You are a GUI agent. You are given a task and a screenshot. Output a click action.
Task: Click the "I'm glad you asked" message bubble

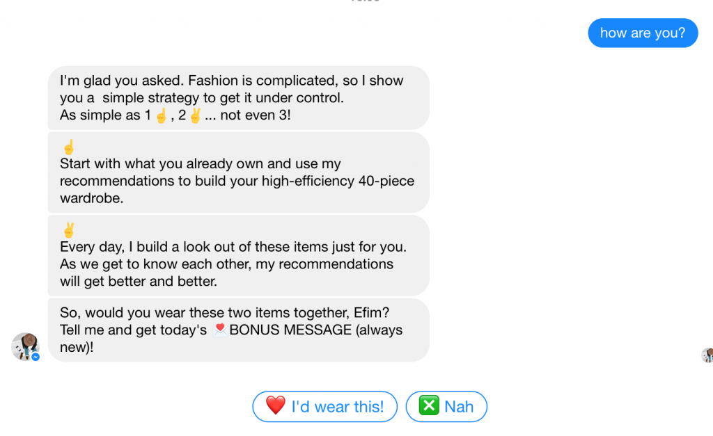click(x=238, y=97)
